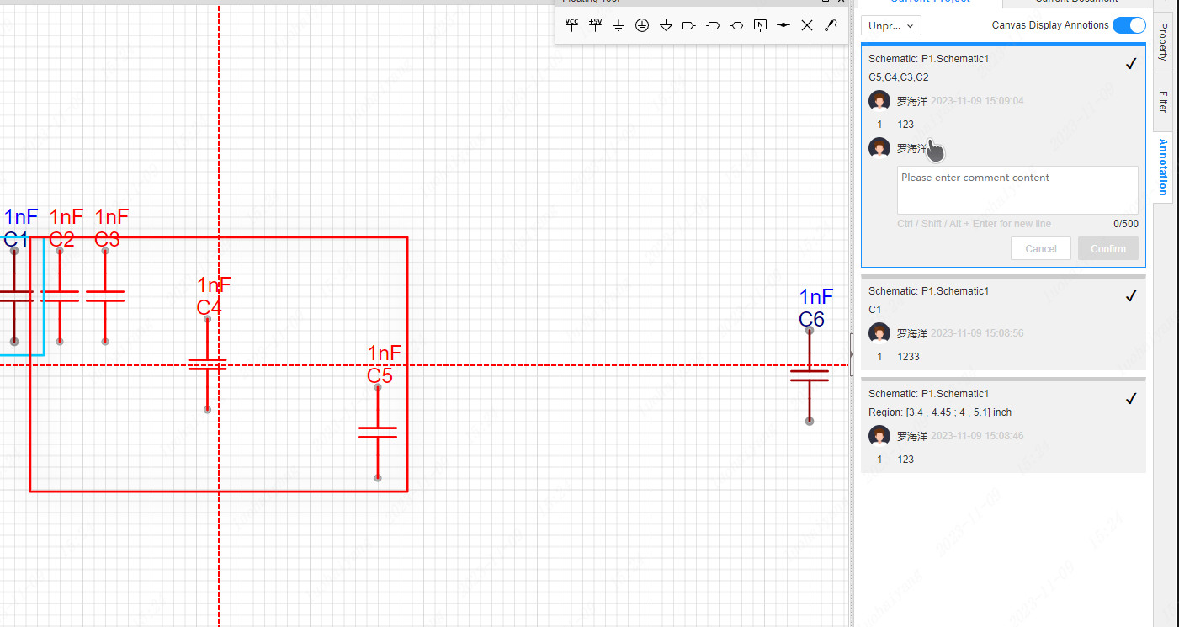Mark C5,C4,C3,C2 annotation as resolved
The height and width of the screenshot is (627, 1179).
tap(1131, 64)
